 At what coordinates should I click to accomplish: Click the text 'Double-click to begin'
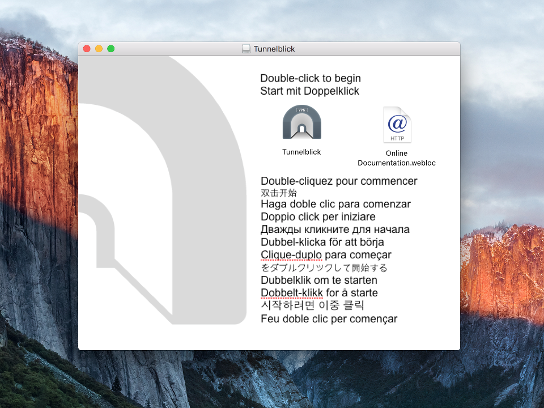pos(311,78)
